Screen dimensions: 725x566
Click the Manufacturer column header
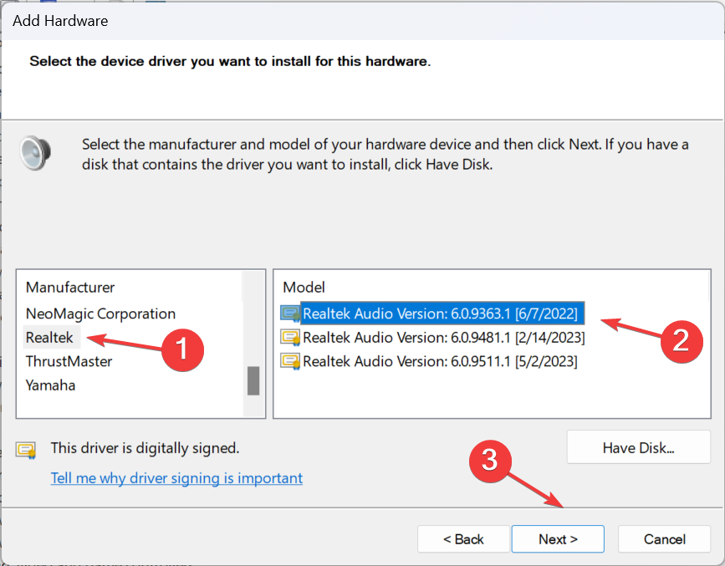click(x=70, y=287)
